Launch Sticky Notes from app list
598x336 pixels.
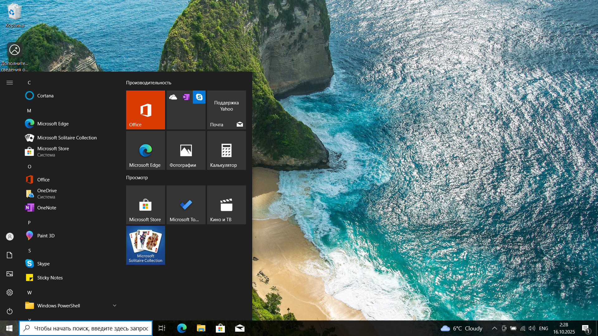pyautogui.click(x=50, y=278)
